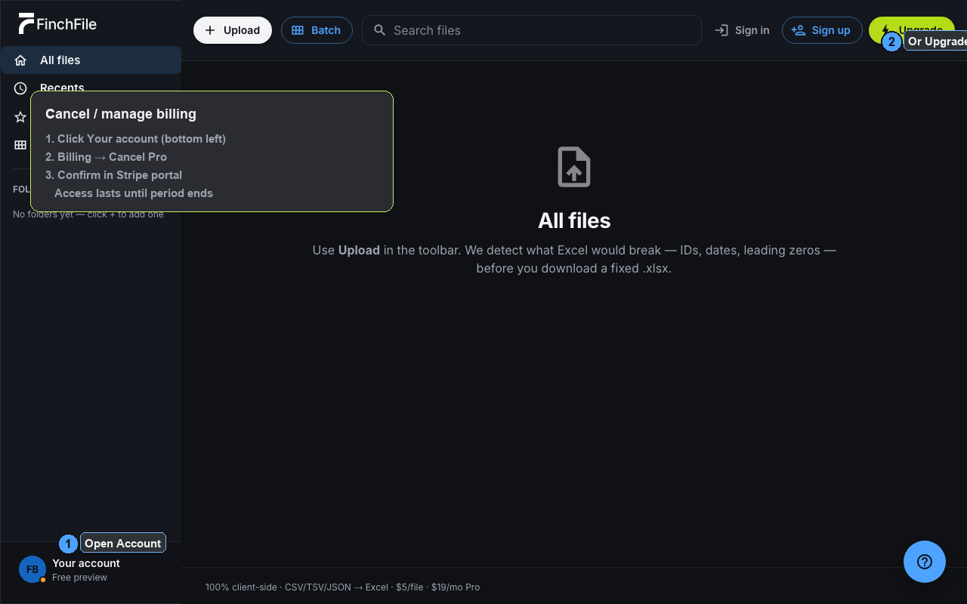Click the grid icon in sidebar

point(20,145)
